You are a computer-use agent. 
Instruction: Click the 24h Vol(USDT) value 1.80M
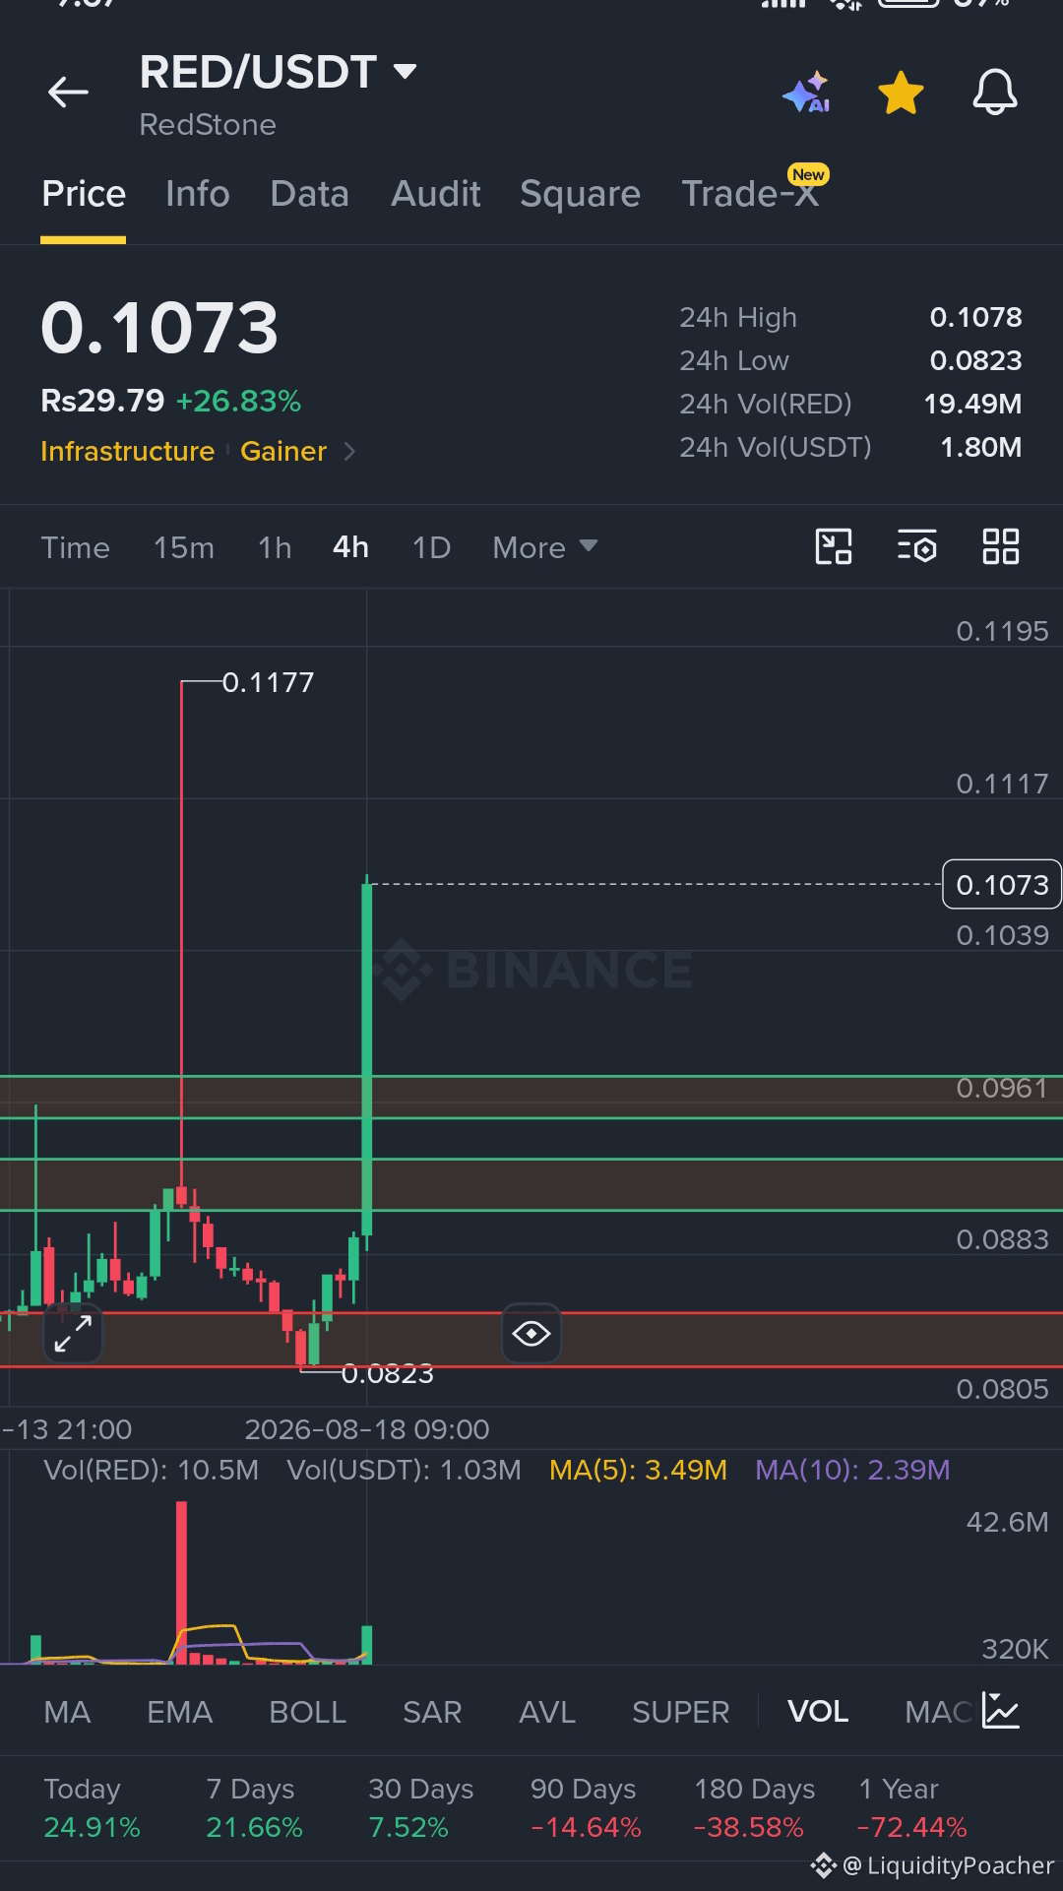pyautogui.click(x=980, y=447)
